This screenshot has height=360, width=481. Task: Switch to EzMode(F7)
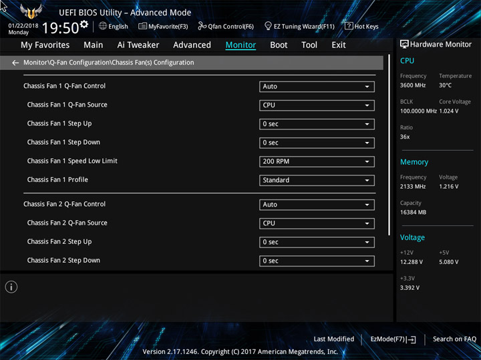393,339
